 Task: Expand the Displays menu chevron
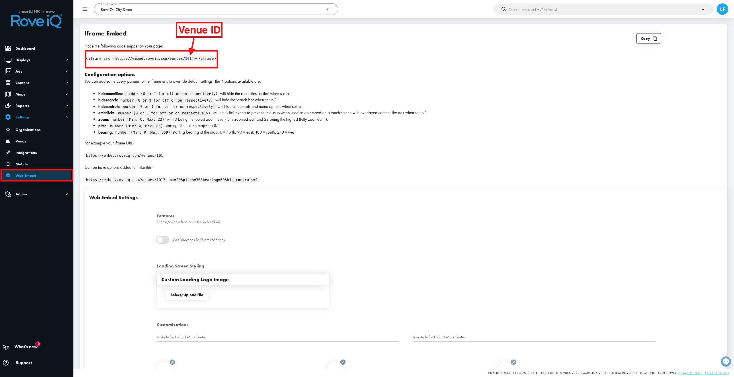pyautogui.click(x=67, y=60)
